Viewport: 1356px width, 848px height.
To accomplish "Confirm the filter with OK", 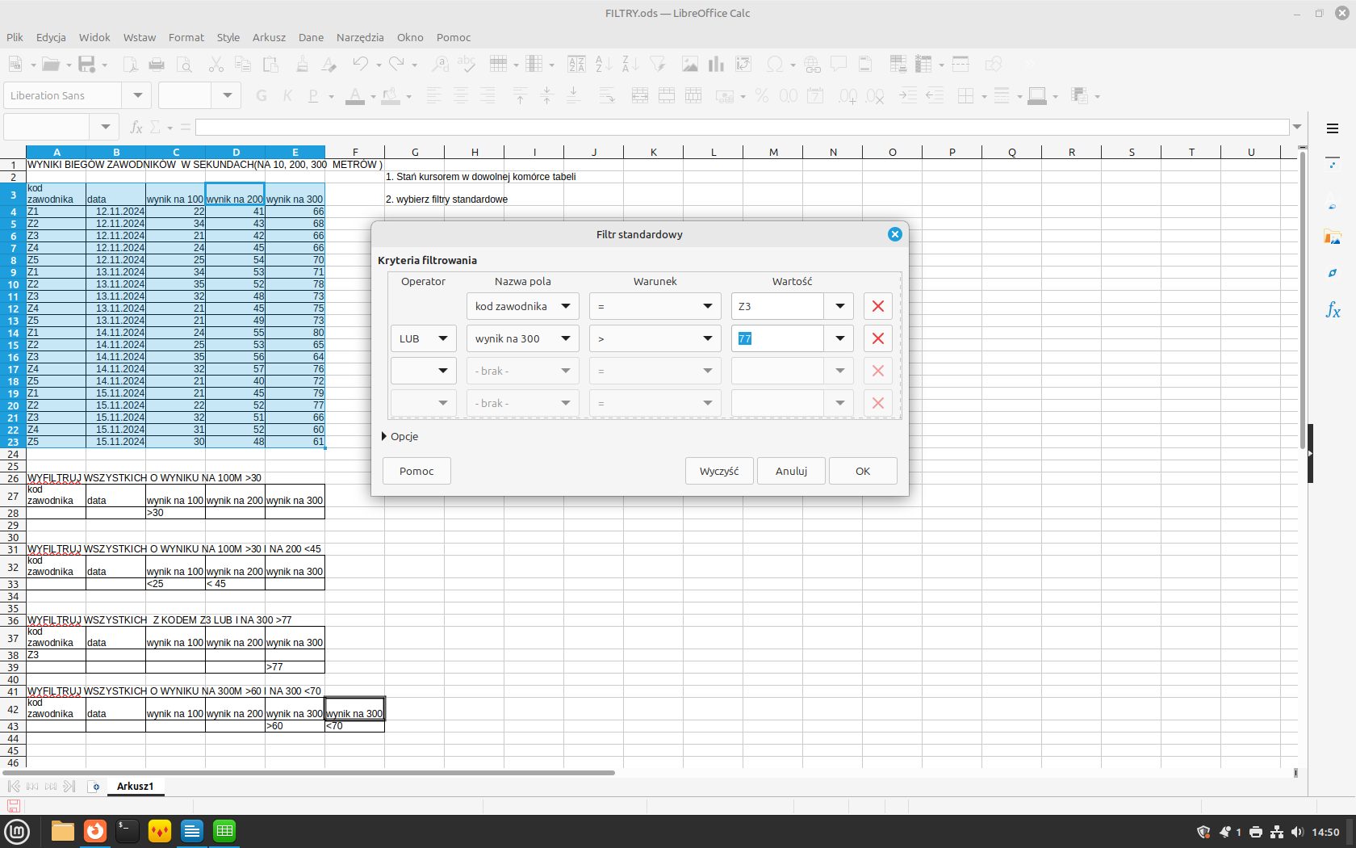I will [x=862, y=472].
